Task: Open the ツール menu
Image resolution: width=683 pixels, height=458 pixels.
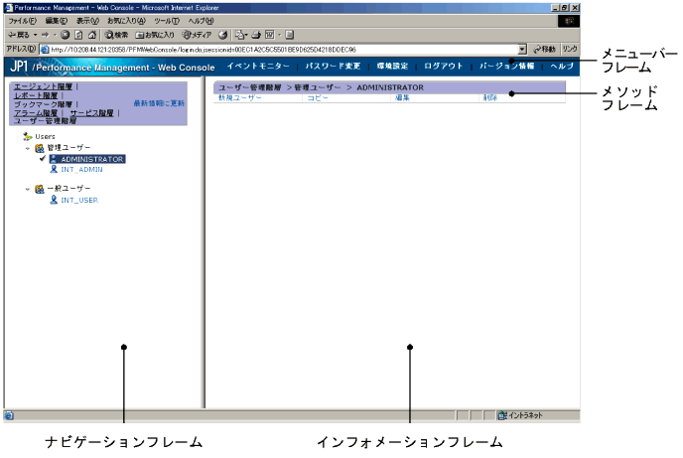Action: point(167,21)
